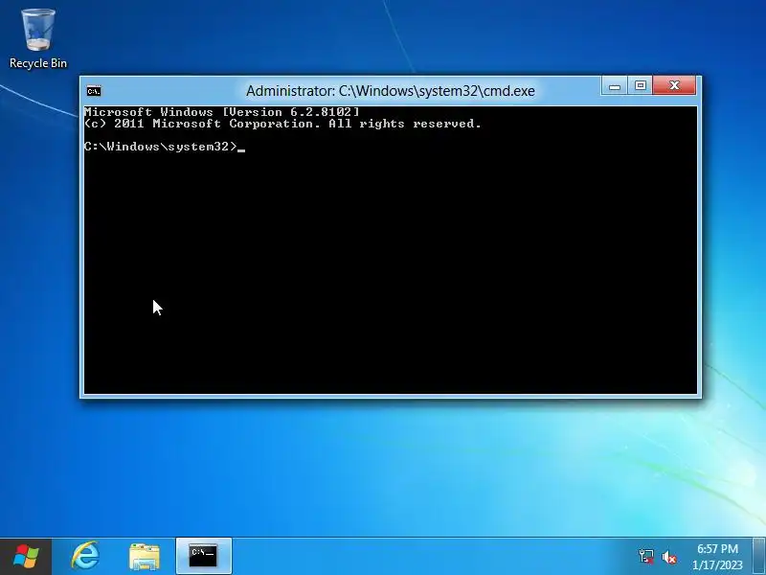766x575 pixels.
Task: Click the muted volume speaker tray icon
Action: click(x=668, y=557)
